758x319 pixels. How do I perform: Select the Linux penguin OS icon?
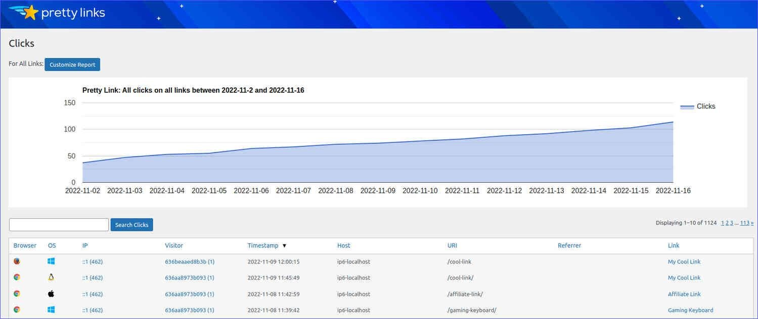click(51, 277)
